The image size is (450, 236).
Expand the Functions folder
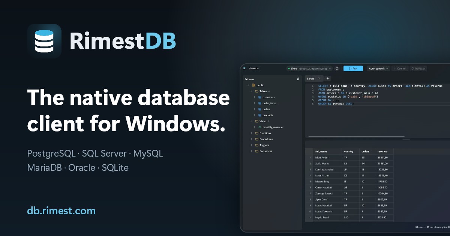click(252, 133)
